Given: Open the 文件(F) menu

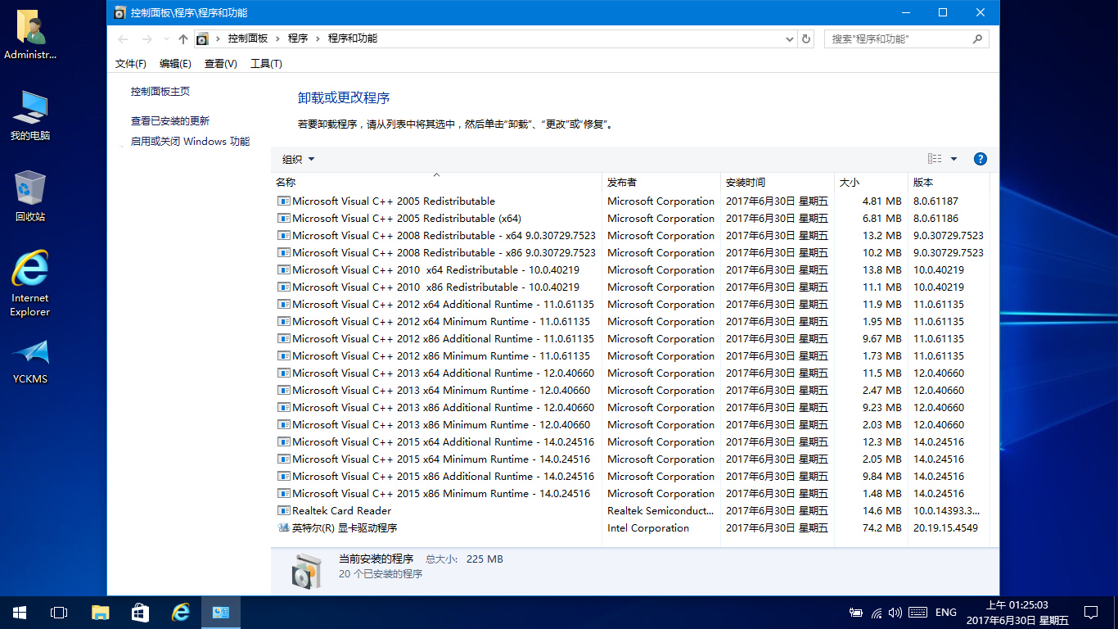Looking at the screenshot, I should point(130,63).
